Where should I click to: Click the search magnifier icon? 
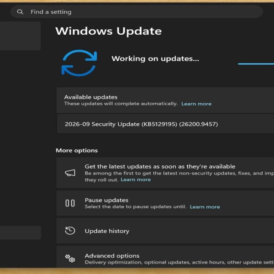[x=20, y=12]
